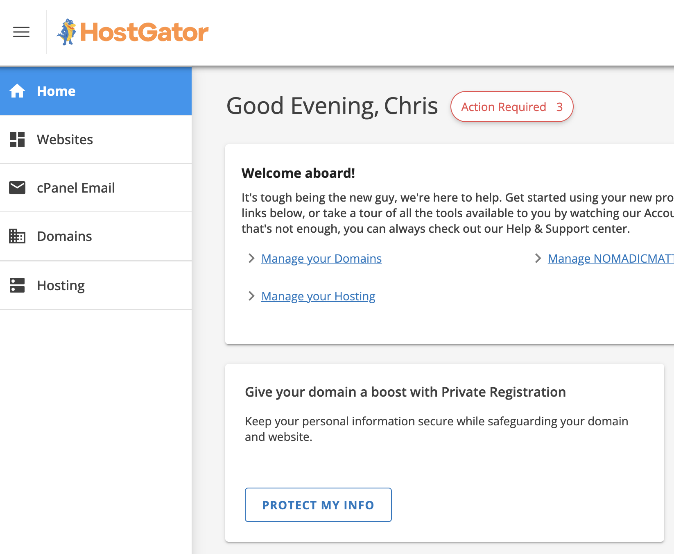Open the Domains section from sidebar
This screenshot has height=554, width=674.
coord(64,236)
